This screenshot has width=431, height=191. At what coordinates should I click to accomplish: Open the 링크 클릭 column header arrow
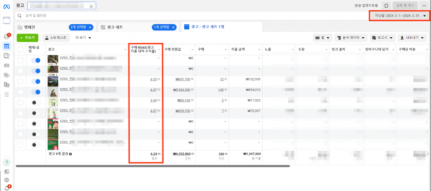(360, 50)
